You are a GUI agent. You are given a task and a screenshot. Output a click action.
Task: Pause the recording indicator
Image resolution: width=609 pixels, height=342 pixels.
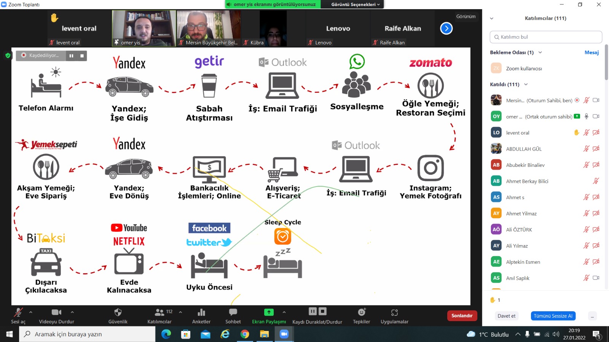coord(71,56)
